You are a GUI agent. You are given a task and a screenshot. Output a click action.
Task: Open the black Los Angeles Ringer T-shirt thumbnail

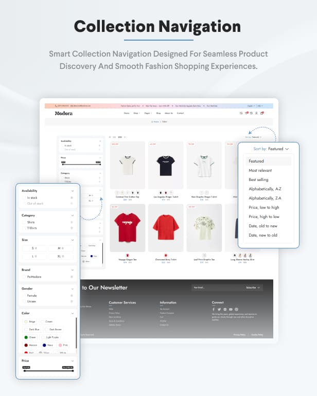[x=166, y=165]
